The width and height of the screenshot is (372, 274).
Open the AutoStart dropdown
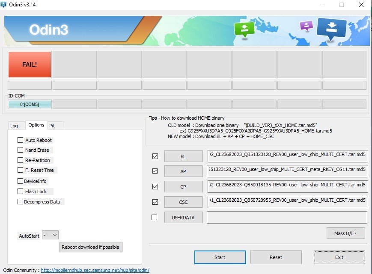coord(51,235)
